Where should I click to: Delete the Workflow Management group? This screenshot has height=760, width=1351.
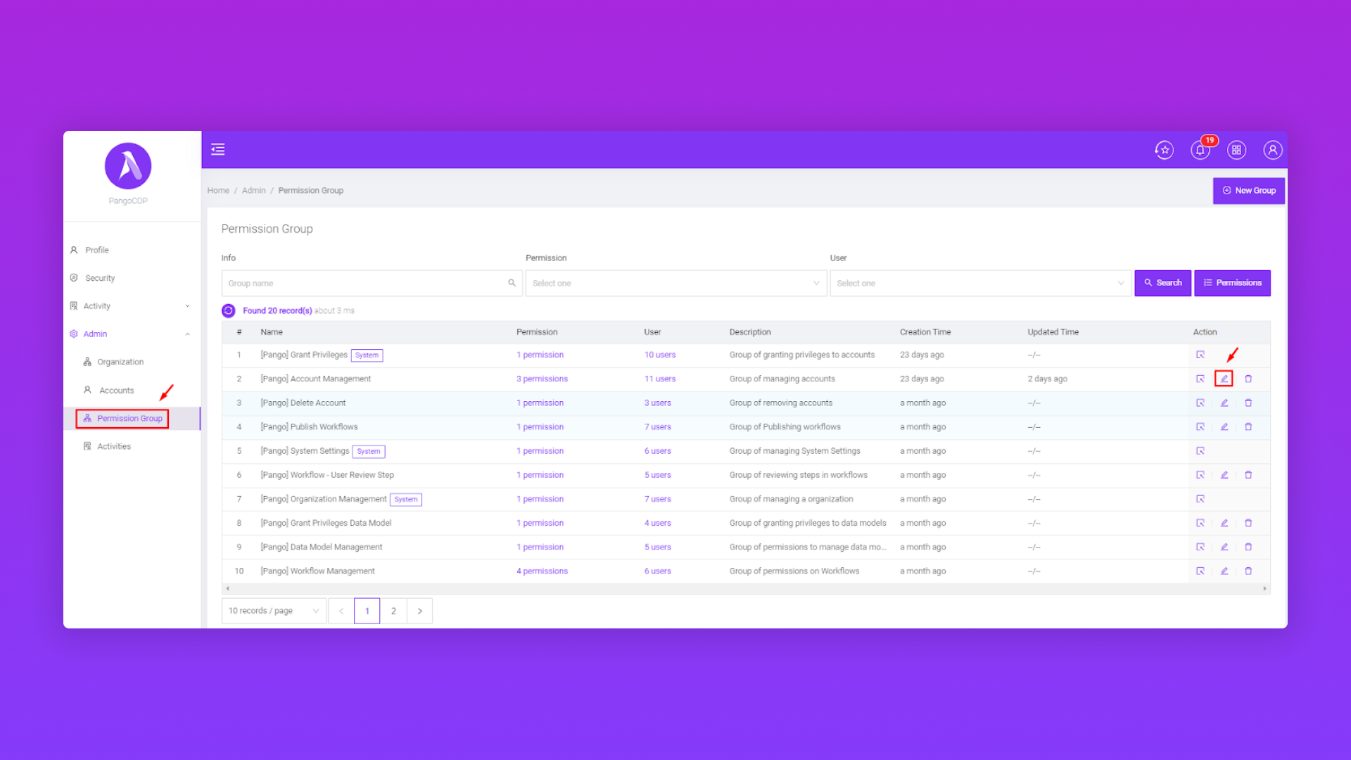(1248, 571)
